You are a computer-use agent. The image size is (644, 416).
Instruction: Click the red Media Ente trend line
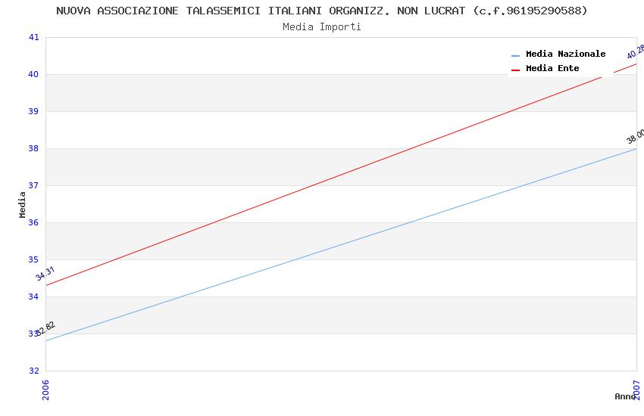pyautogui.click(x=341, y=175)
